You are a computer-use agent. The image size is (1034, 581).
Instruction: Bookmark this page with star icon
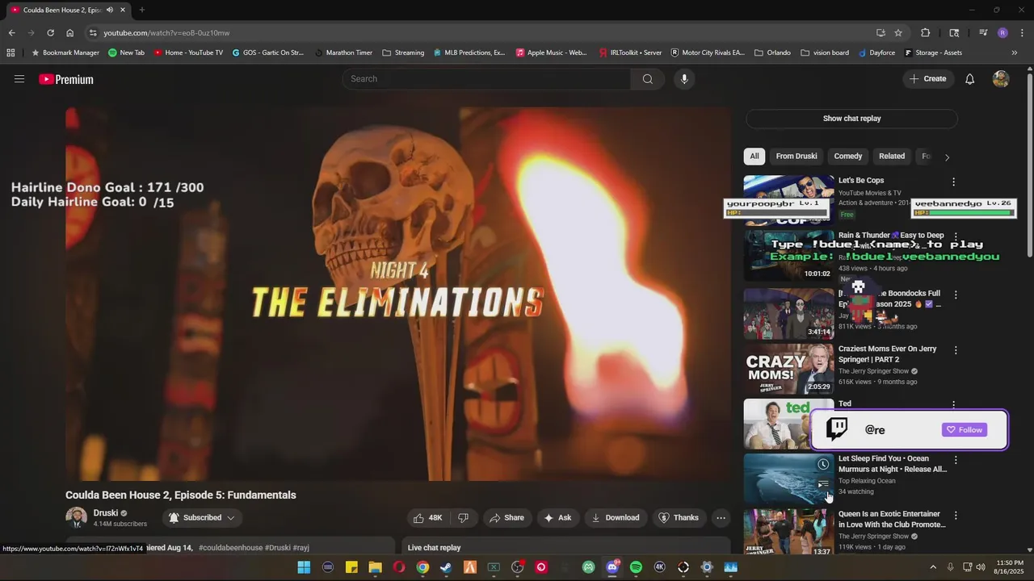[x=898, y=33]
